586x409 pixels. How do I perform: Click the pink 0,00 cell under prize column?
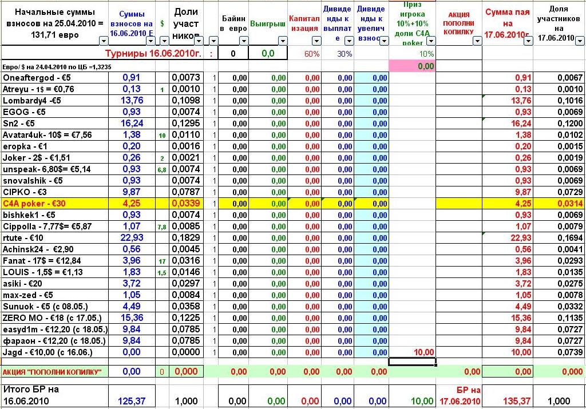(411, 66)
